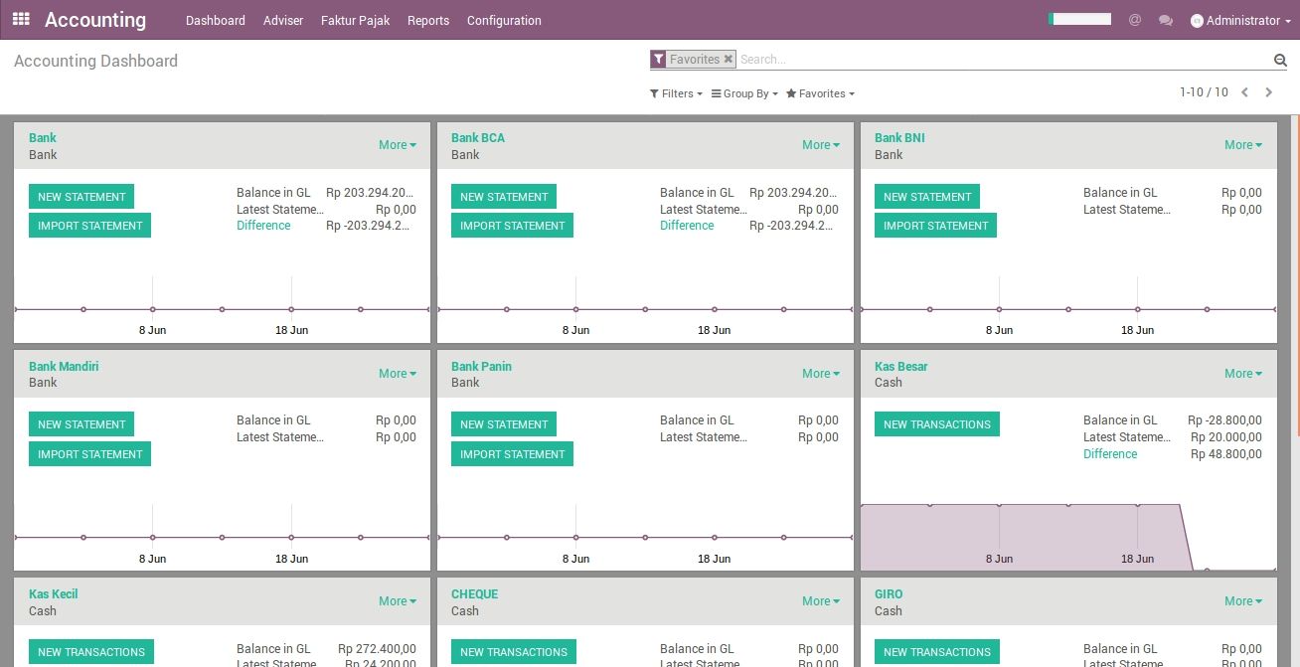Click New Statement on Bank Mandiri card
1300x667 pixels.
[81, 424]
